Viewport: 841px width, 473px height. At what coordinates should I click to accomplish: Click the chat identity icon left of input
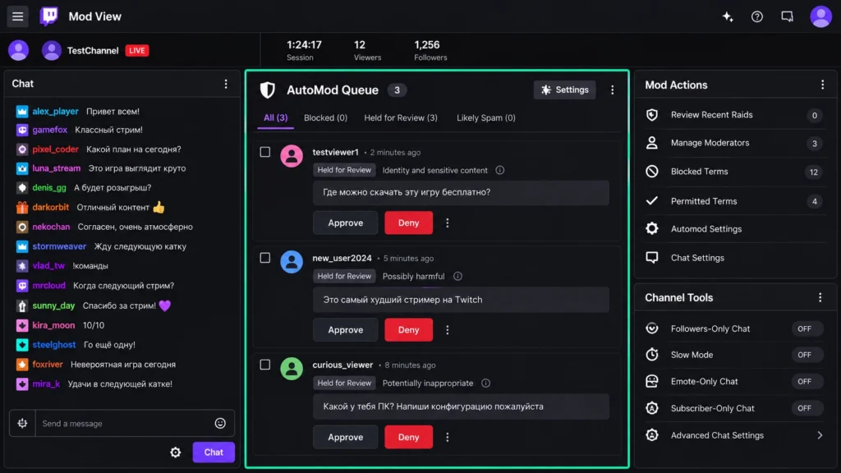click(x=22, y=424)
